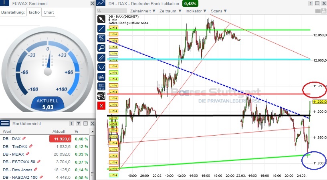
Task: Click the chart icon beside DB - DAX title
Action: (101, 3)
